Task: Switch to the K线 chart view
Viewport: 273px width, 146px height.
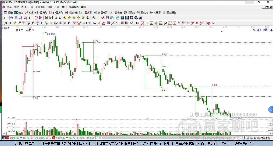Action: coord(29,12)
